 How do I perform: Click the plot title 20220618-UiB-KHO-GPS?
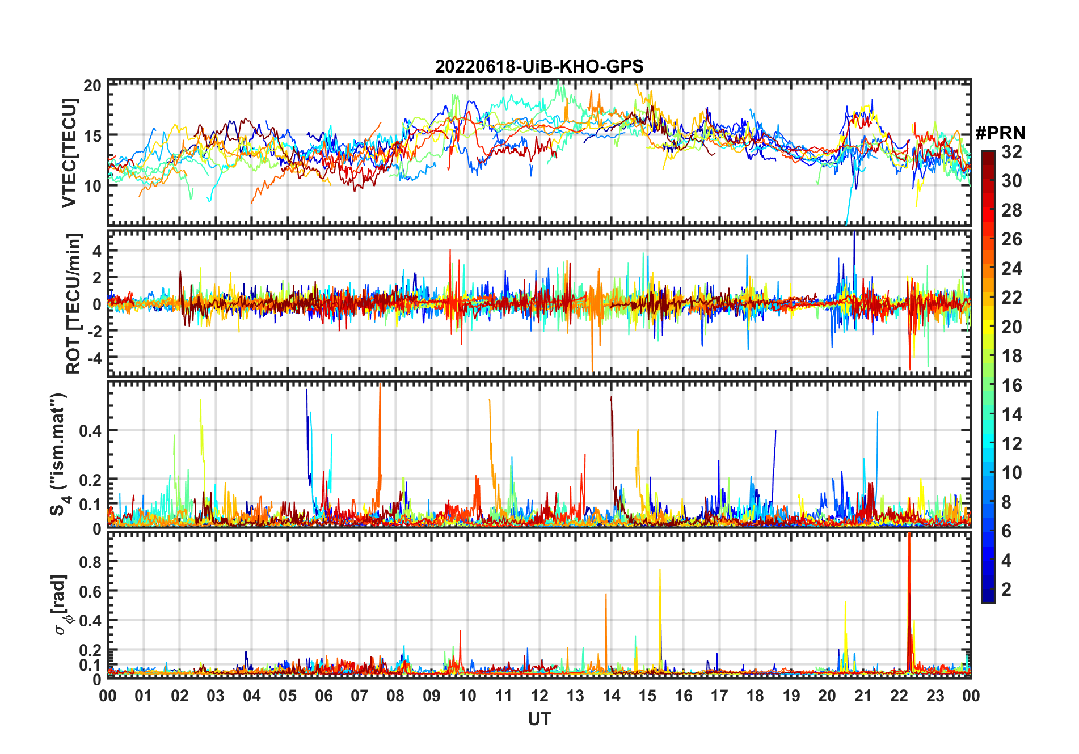pos(539,66)
